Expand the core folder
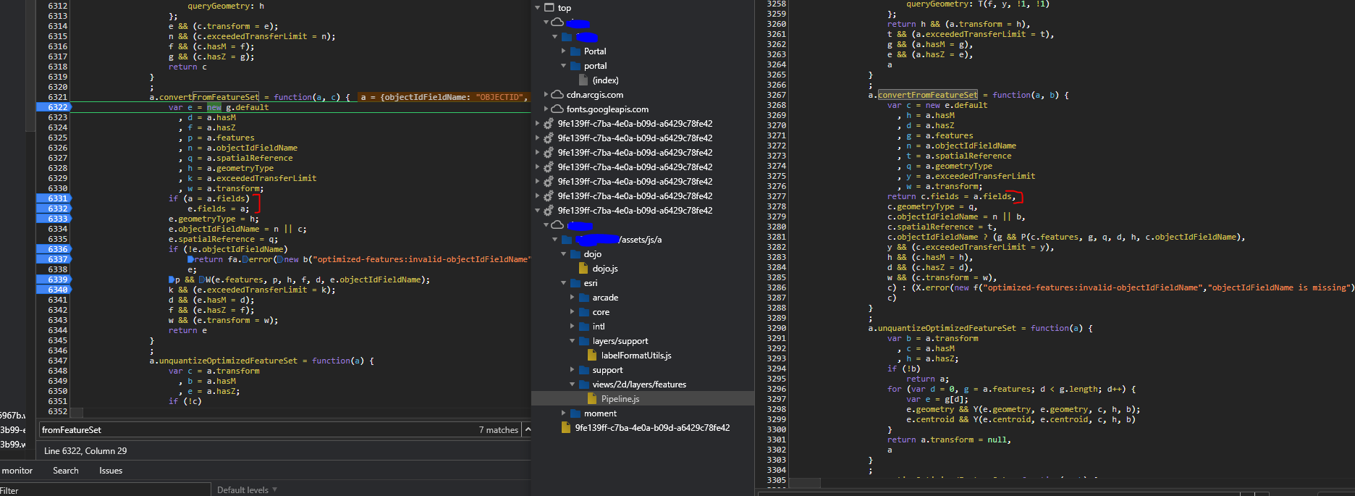The width and height of the screenshot is (1355, 496). (573, 312)
